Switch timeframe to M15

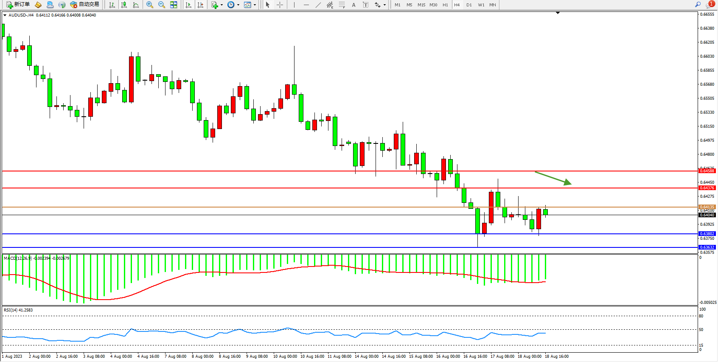pyautogui.click(x=421, y=5)
